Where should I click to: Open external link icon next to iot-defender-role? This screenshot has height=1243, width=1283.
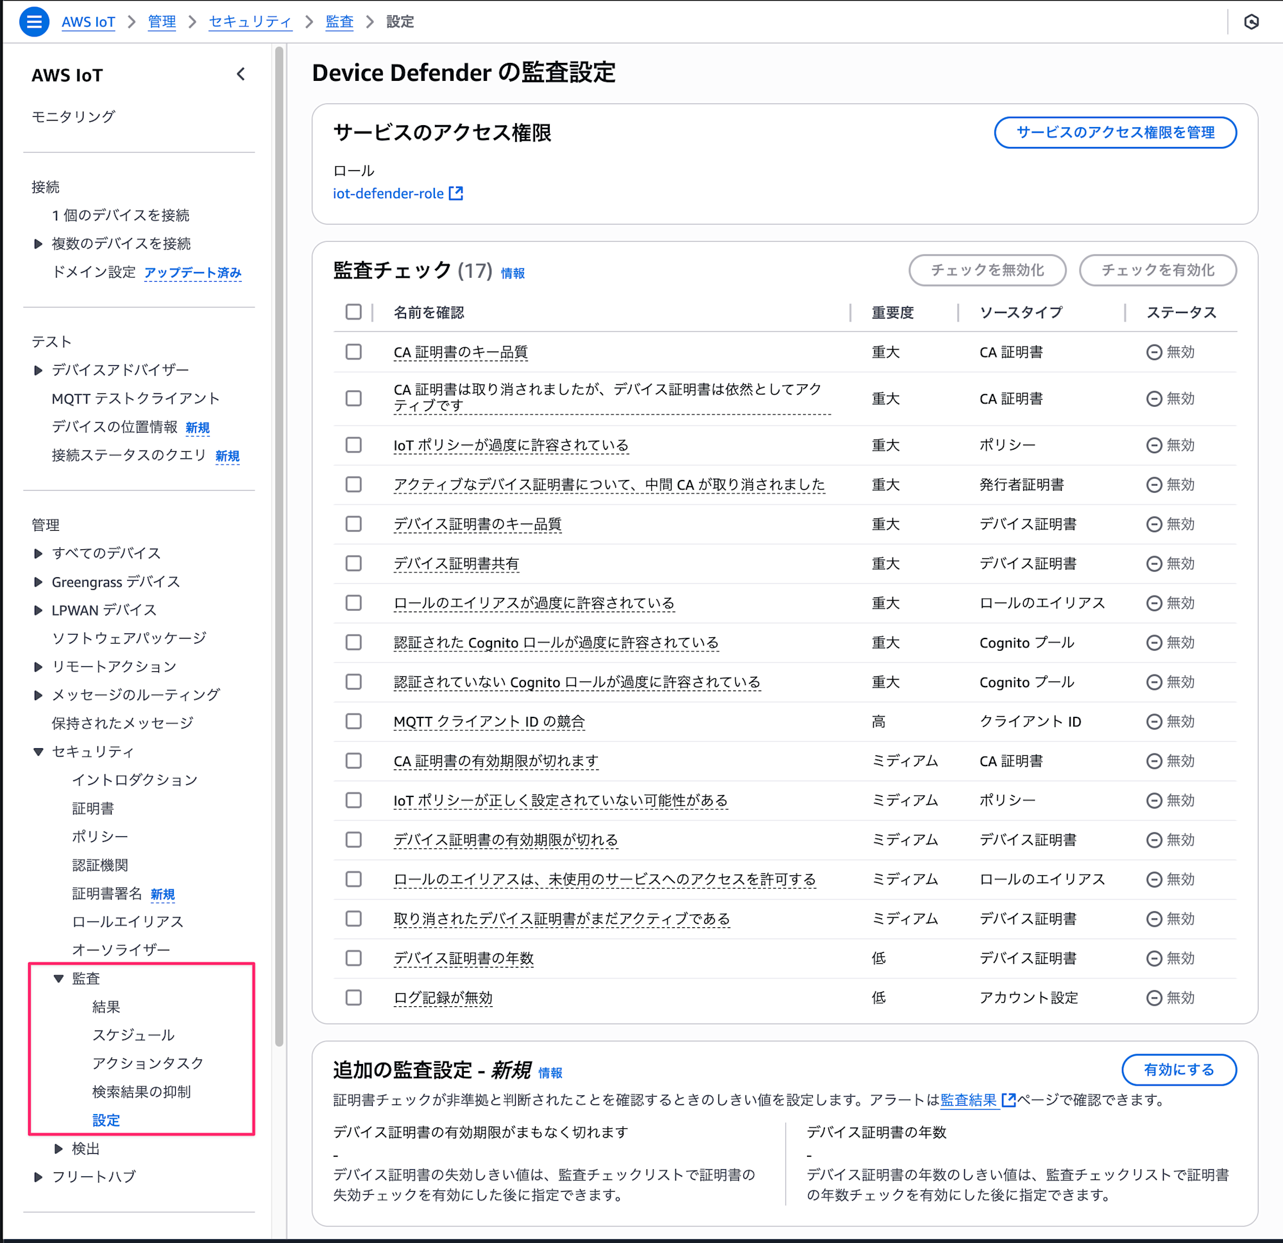pos(455,193)
